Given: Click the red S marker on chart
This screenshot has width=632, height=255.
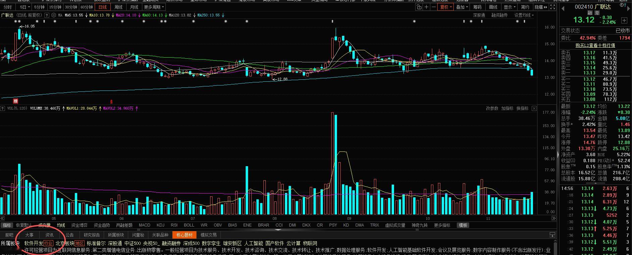Looking at the screenshot, I should coord(111,102).
